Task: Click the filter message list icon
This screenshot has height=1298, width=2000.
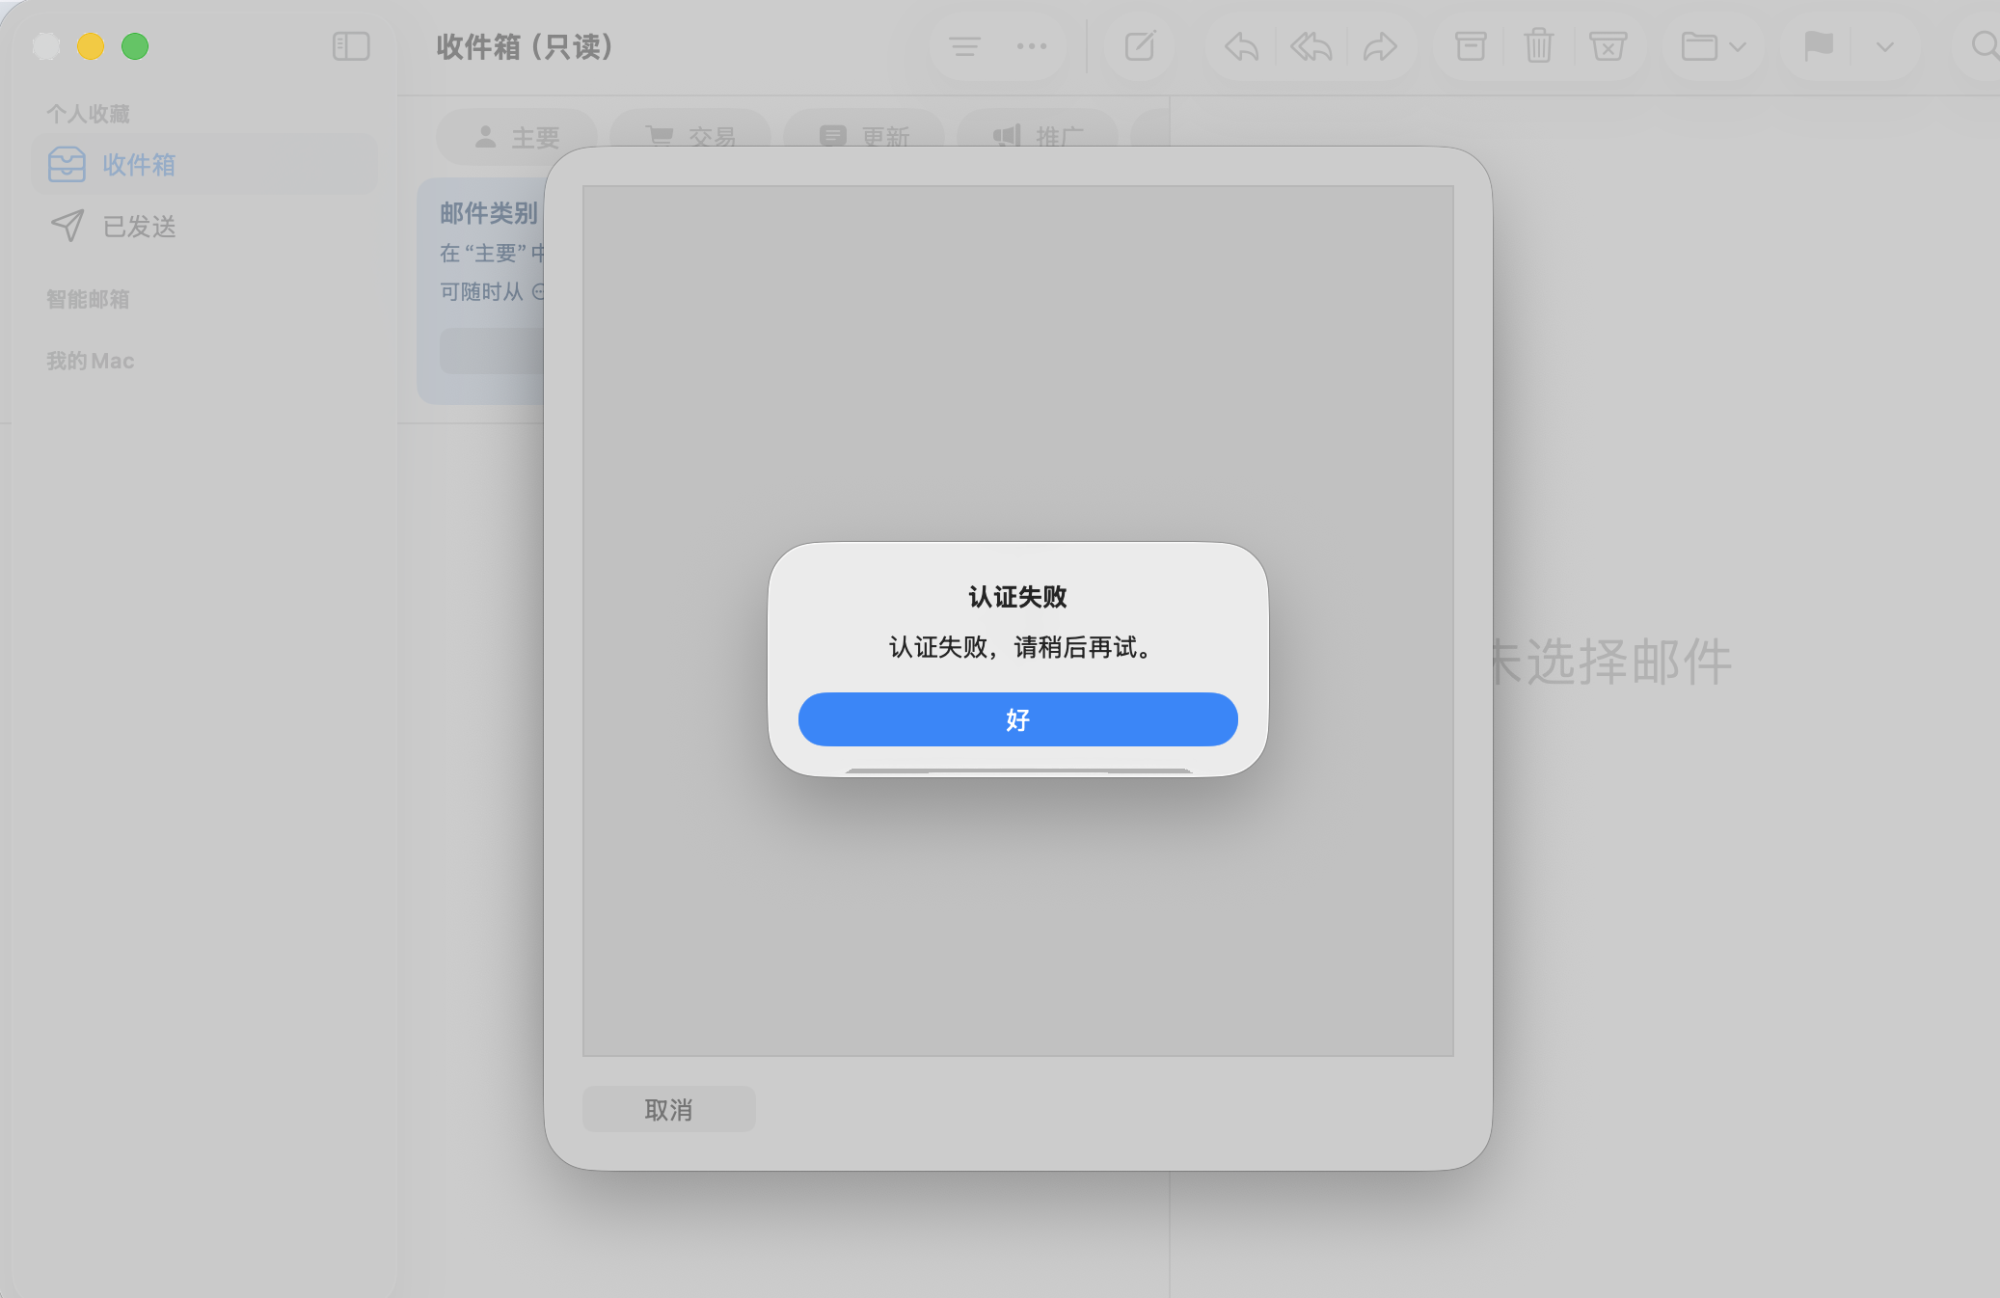Action: tap(965, 45)
